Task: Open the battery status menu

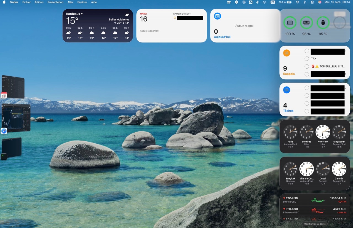Action: coord(285,2)
